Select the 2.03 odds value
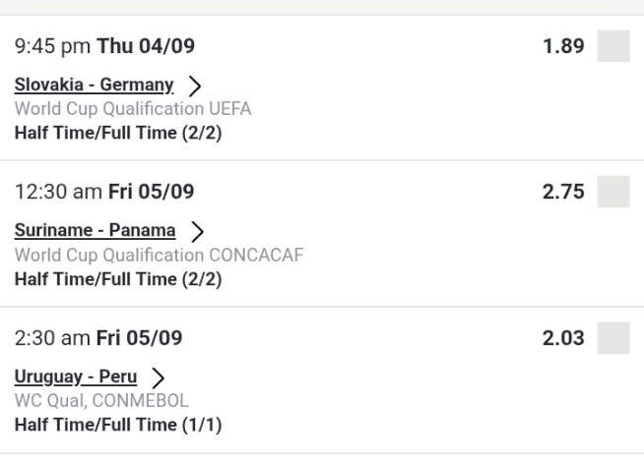Viewport: 644px width, 465px height. point(561,338)
